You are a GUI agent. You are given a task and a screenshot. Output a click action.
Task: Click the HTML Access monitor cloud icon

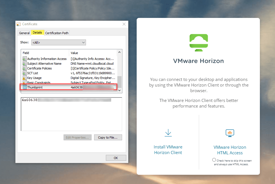pos(230,133)
